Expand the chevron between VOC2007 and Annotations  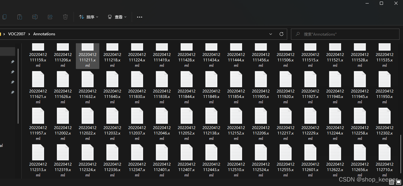coord(29,34)
